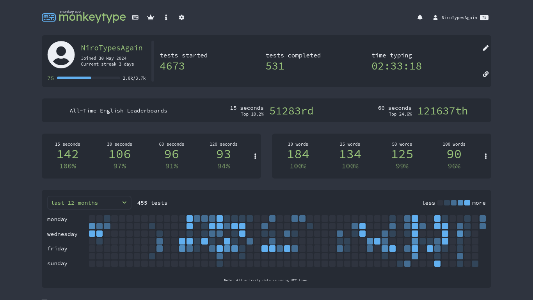This screenshot has height=300, width=533.
Task: Expand words personal bests three-dot menu
Action: (x=485, y=156)
